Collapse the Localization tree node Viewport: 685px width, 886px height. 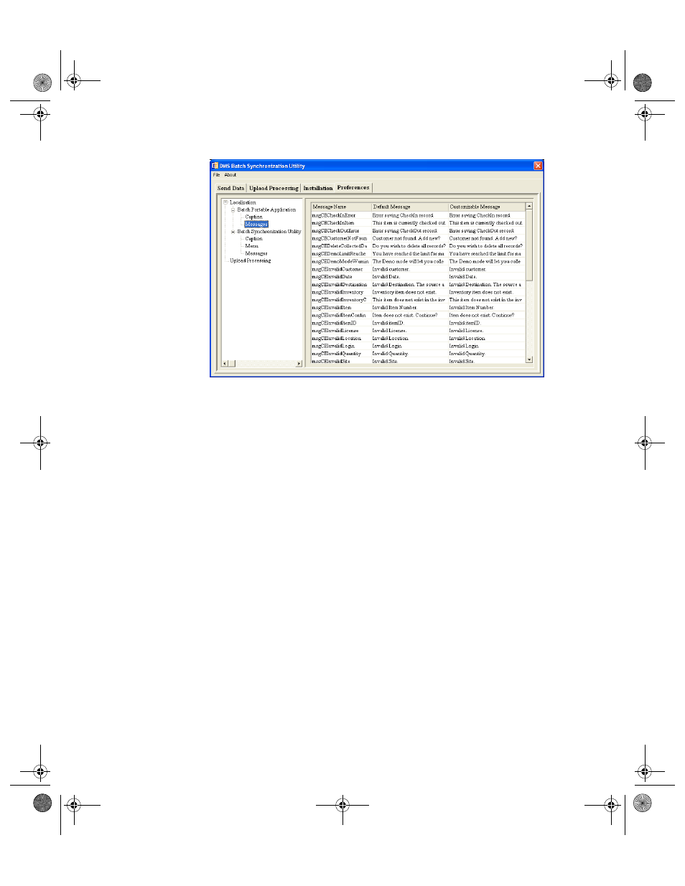coord(225,202)
